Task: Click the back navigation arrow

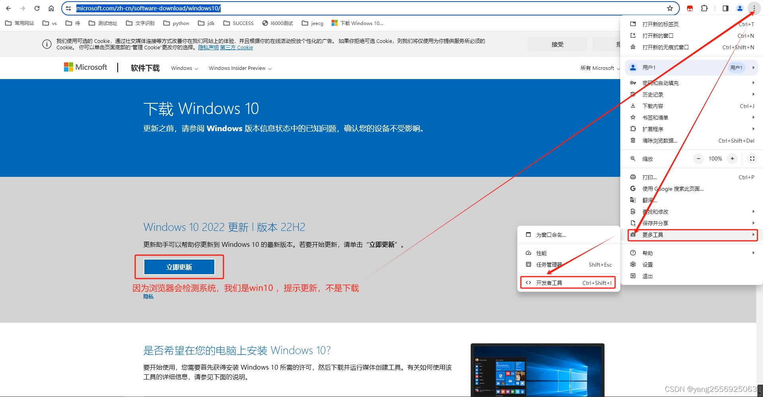Action: pyautogui.click(x=8, y=8)
